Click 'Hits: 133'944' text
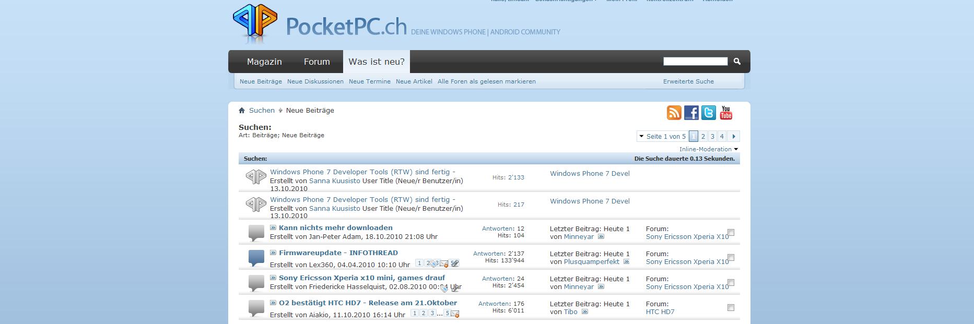The width and height of the screenshot is (974, 324). (x=504, y=260)
